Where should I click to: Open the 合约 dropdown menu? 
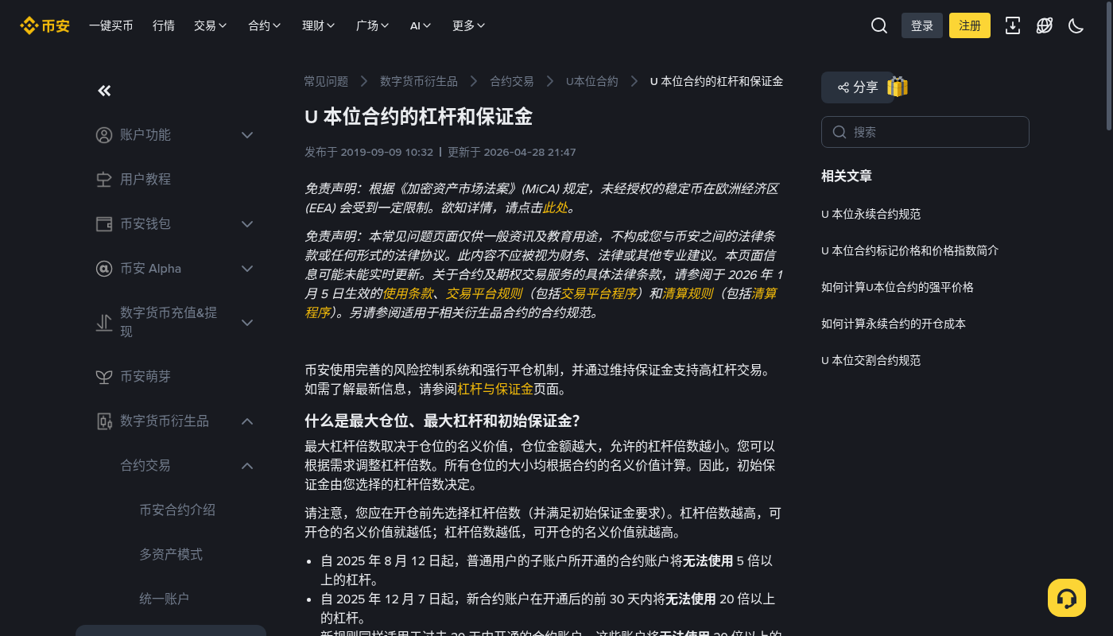(x=265, y=25)
